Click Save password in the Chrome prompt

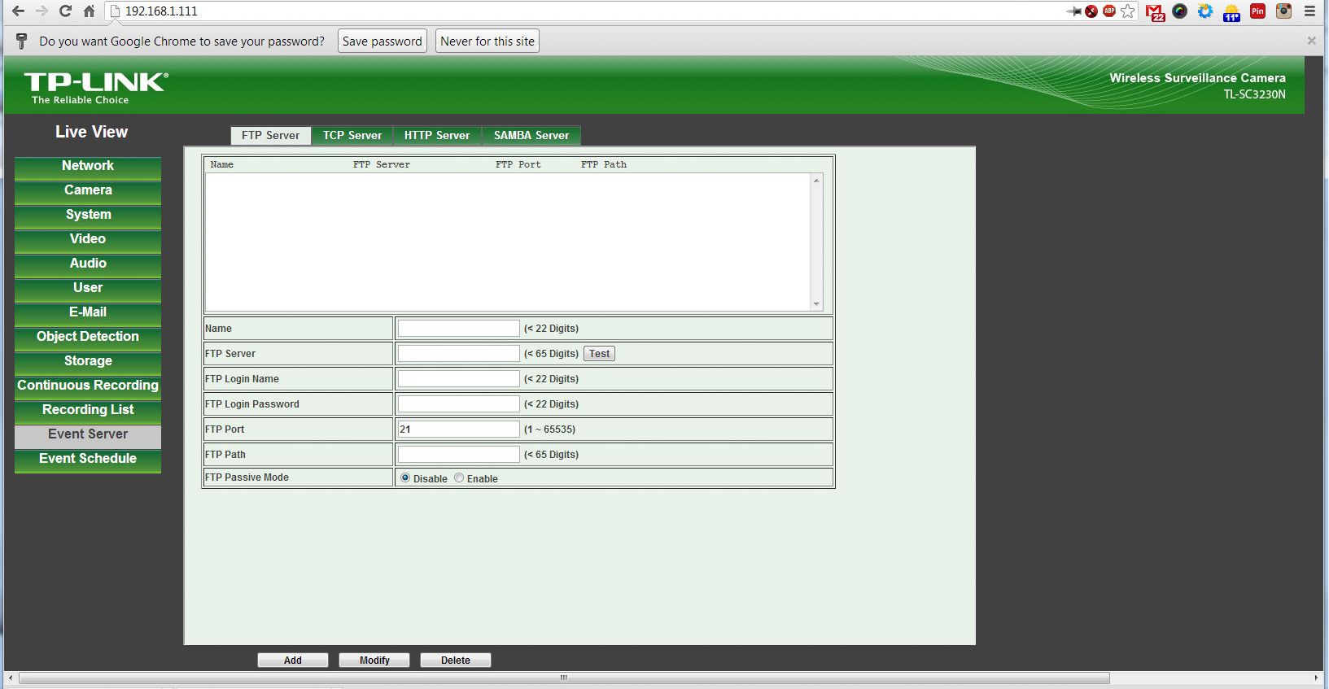pos(382,41)
